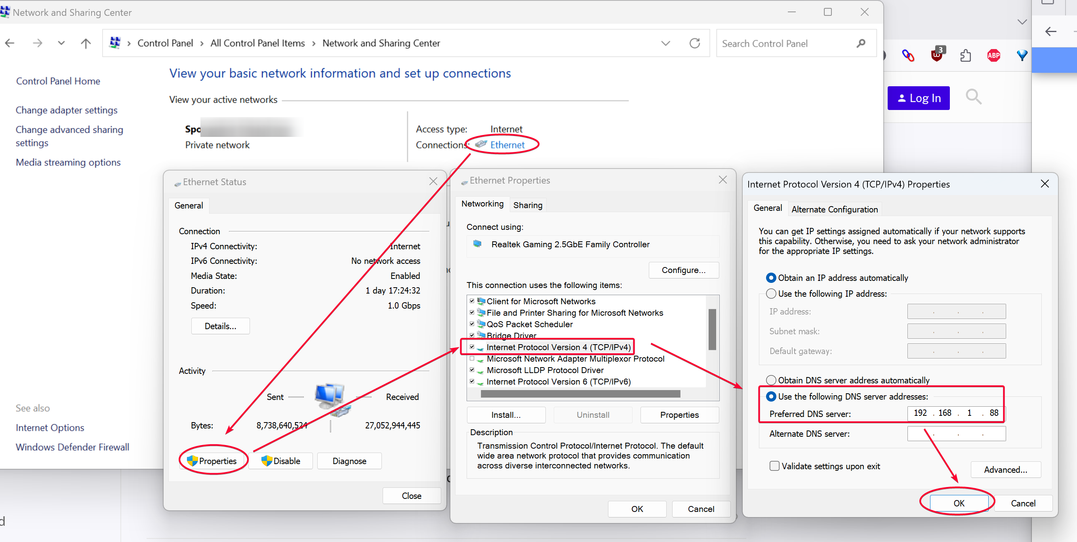This screenshot has width=1077, height=542.
Task: Toggle Bridge Driver checkbox
Action: (472, 335)
